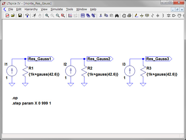Click the Control Panel hammer icon
Viewport: 186px width, 140px height.
27,16
